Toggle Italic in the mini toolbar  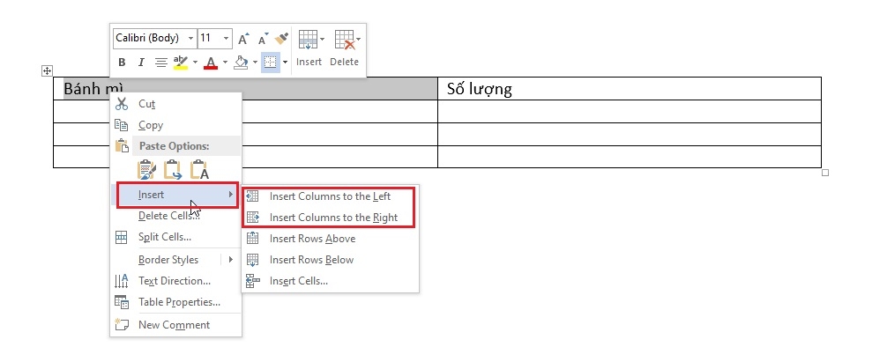click(x=141, y=63)
